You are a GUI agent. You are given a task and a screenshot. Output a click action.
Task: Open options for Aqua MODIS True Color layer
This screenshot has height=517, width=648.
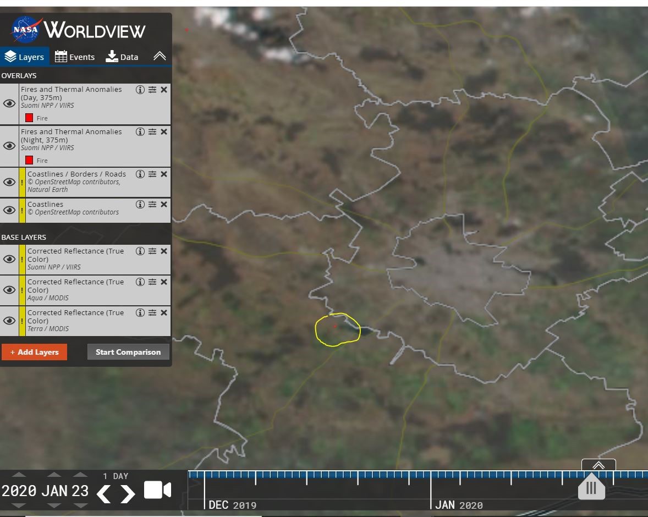(152, 282)
